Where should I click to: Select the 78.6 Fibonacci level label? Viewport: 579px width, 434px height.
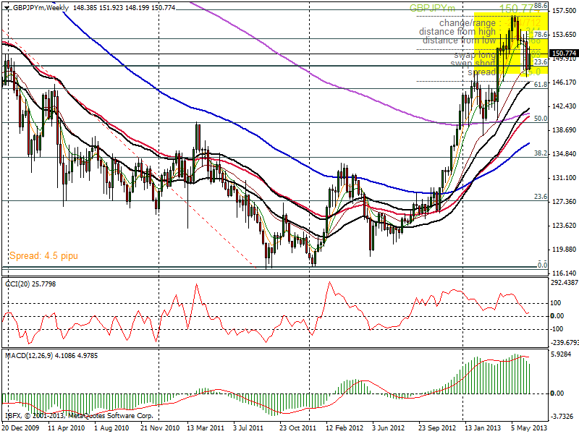[x=541, y=34]
